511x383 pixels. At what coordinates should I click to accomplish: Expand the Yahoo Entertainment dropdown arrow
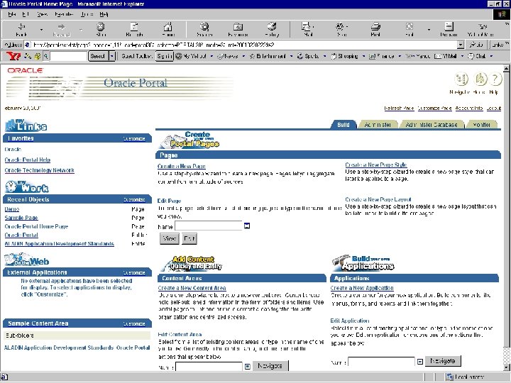coord(291,56)
